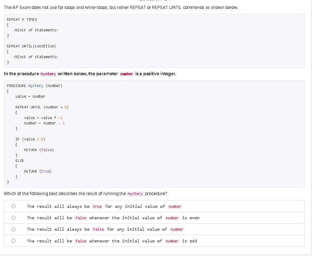Click the red 'Mystery' word in the question prompt
The height and width of the screenshot is (256, 313).
point(135,194)
